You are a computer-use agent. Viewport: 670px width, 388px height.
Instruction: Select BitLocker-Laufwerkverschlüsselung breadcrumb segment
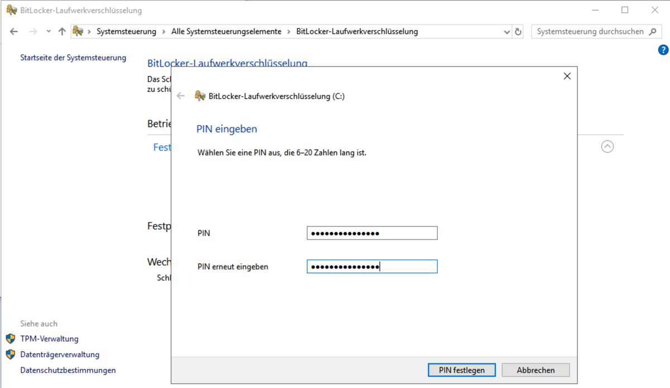pyautogui.click(x=357, y=32)
